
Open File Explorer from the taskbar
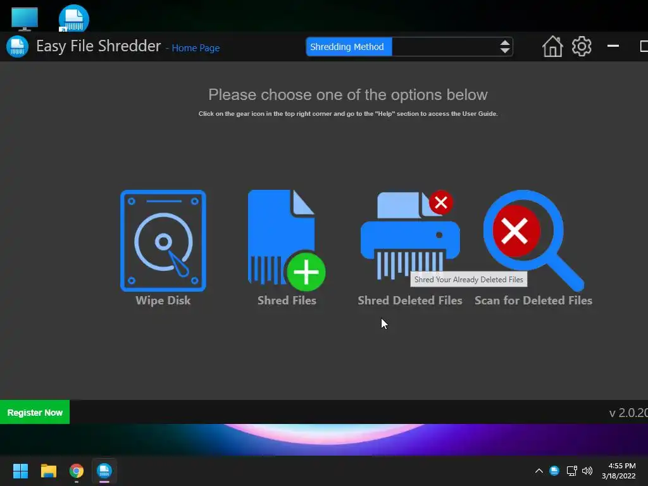point(48,471)
